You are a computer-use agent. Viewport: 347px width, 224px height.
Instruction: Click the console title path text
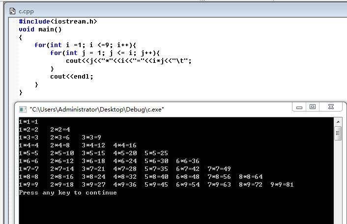pyautogui.click(x=97, y=110)
